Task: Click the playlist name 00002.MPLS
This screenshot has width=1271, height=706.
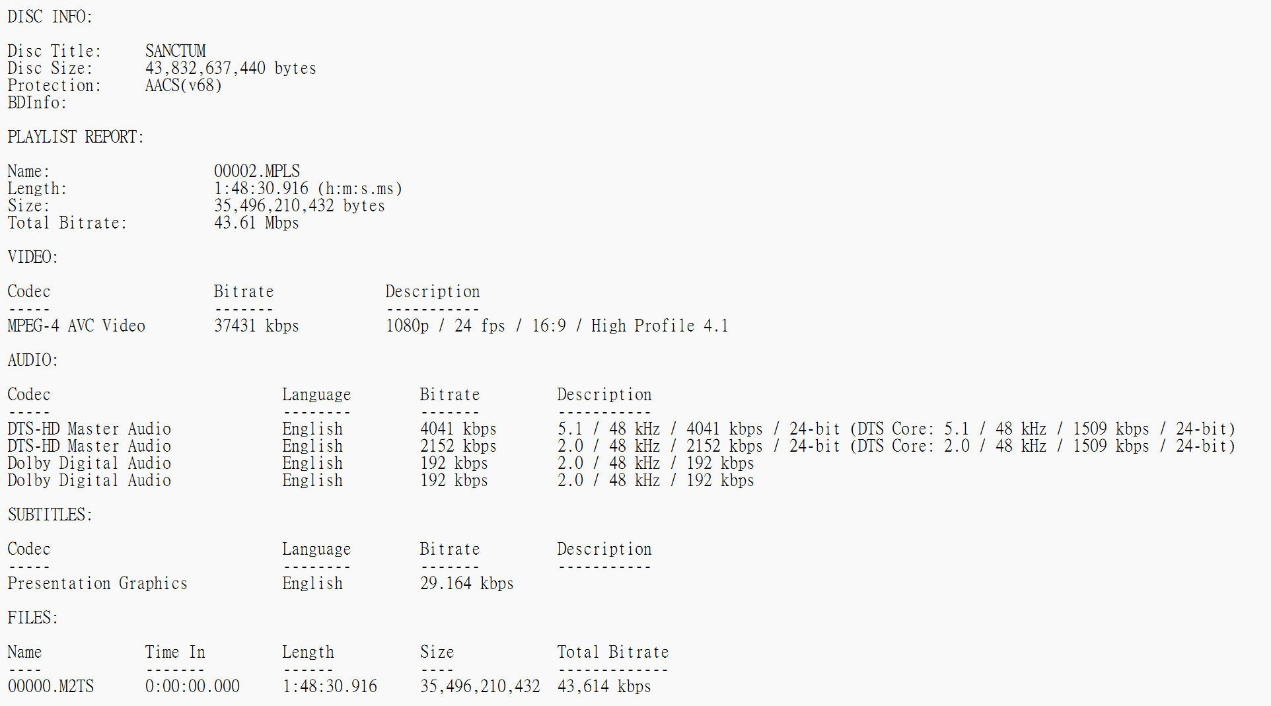Action: (x=257, y=171)
